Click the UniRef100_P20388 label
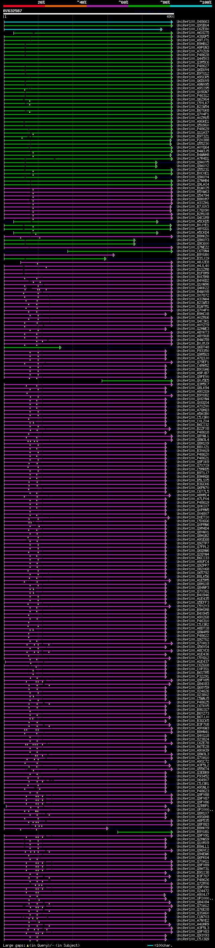This screenshot has height=948, width=215. [193, 140]
